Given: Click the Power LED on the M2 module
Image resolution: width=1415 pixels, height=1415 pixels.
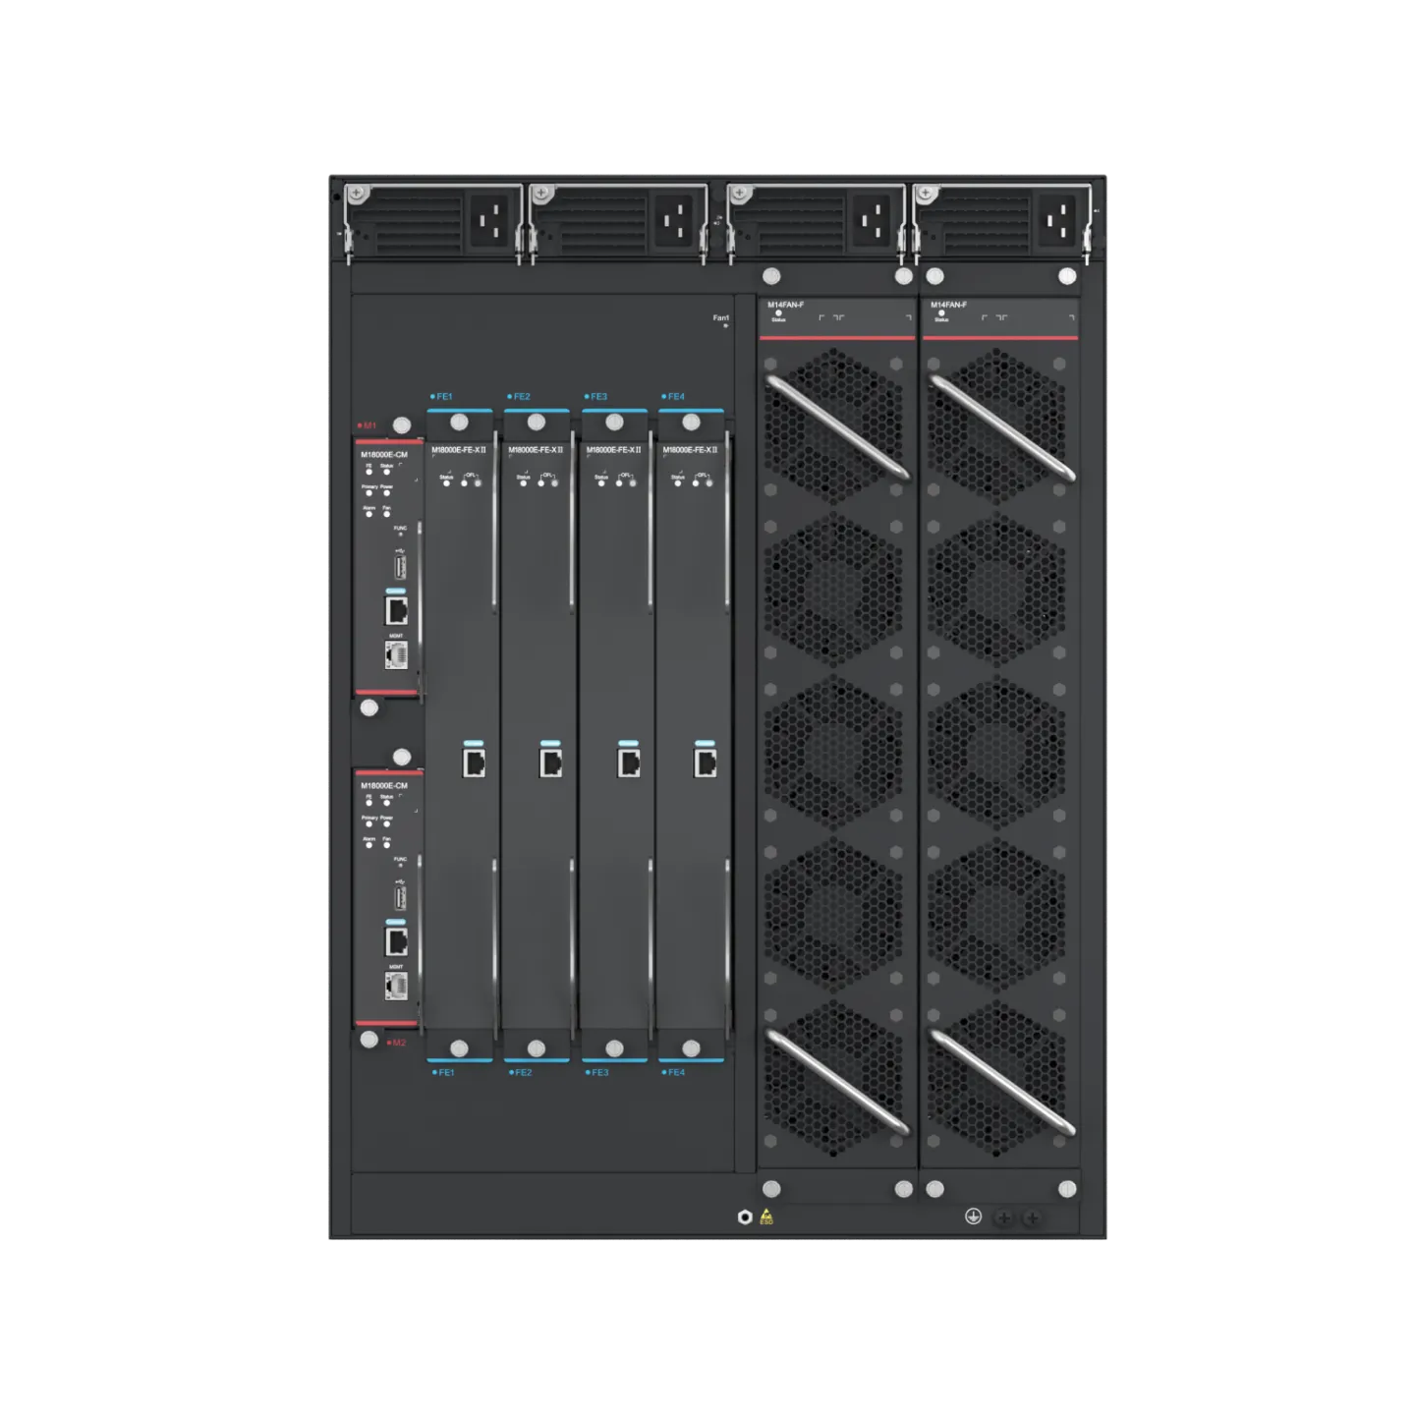Looking at the screenshot, I should [386, 823].
